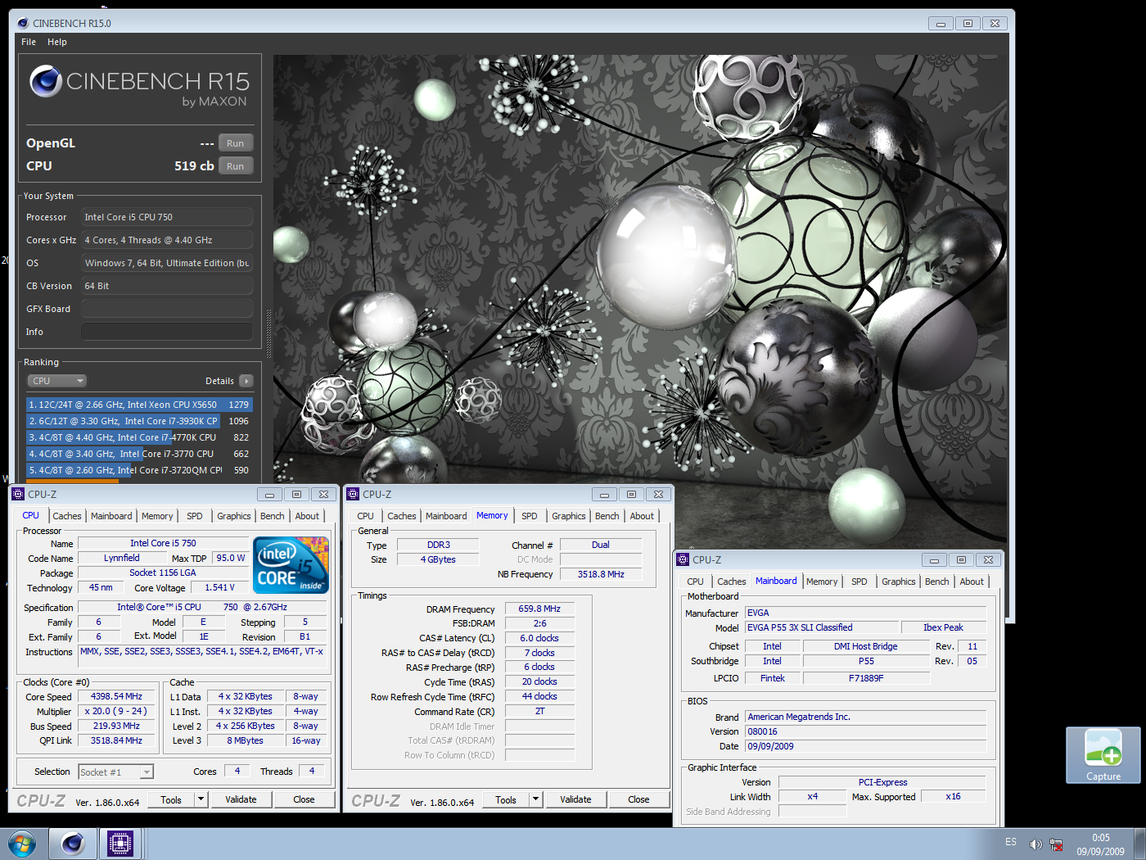This screenshot has width=1146, height=860.
Task: Select Bench tab in Memory CPU-Z window
Action: (x=607, y=516)
